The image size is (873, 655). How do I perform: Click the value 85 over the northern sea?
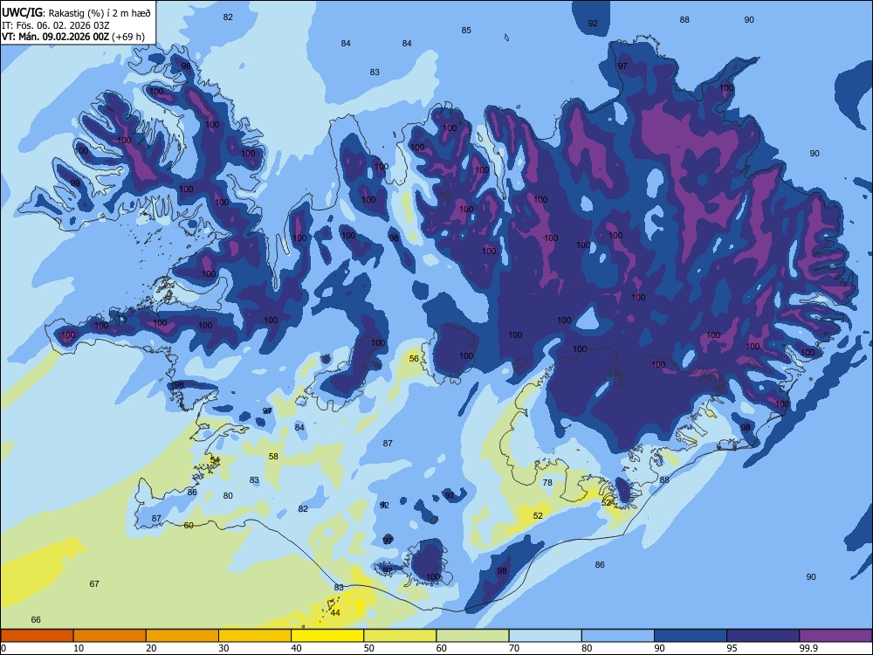(466, 30)
